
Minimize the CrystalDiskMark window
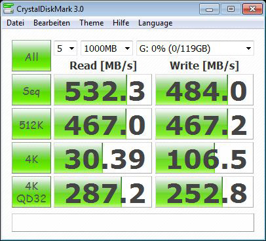point(209,9)
